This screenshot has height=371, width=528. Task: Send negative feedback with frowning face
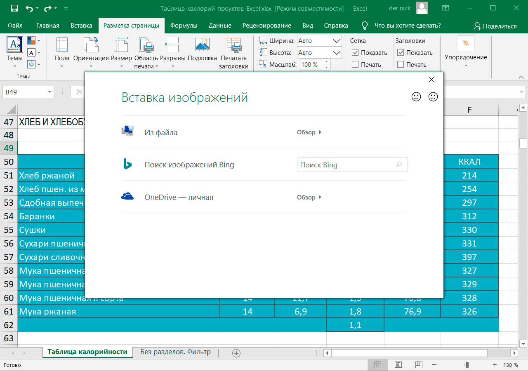click(x=433, y=96)
